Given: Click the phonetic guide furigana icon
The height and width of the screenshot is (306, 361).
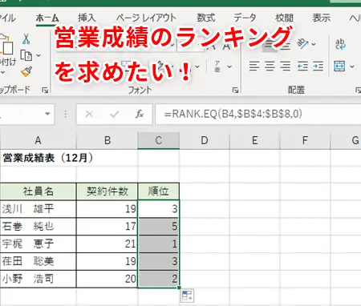Looking at the screenshot, I should tap(217, 66).
